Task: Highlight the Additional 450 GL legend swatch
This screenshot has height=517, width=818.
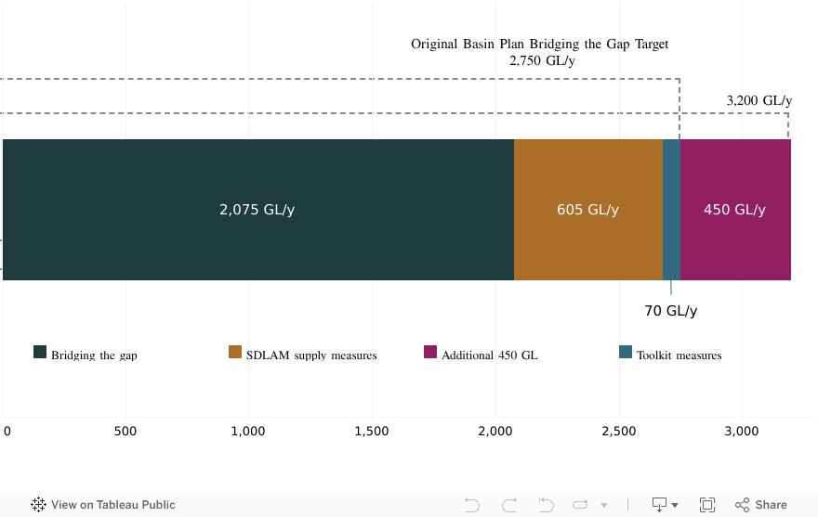Action: 430,353
